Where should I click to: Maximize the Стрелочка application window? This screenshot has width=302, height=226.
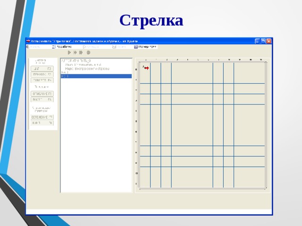coord(263,41)
